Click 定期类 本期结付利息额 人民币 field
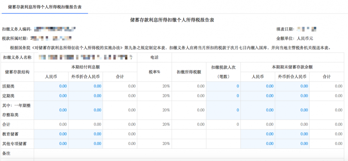 (x=51, y=96)
